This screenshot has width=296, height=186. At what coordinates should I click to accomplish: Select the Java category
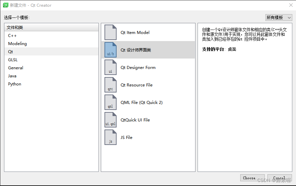[x=51, y=76]
